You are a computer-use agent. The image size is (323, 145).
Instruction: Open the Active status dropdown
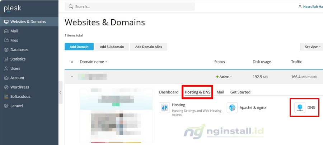224,77
